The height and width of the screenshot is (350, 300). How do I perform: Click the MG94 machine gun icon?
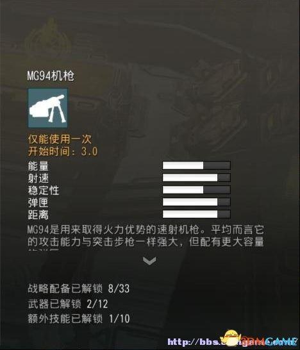pos(48,108)
